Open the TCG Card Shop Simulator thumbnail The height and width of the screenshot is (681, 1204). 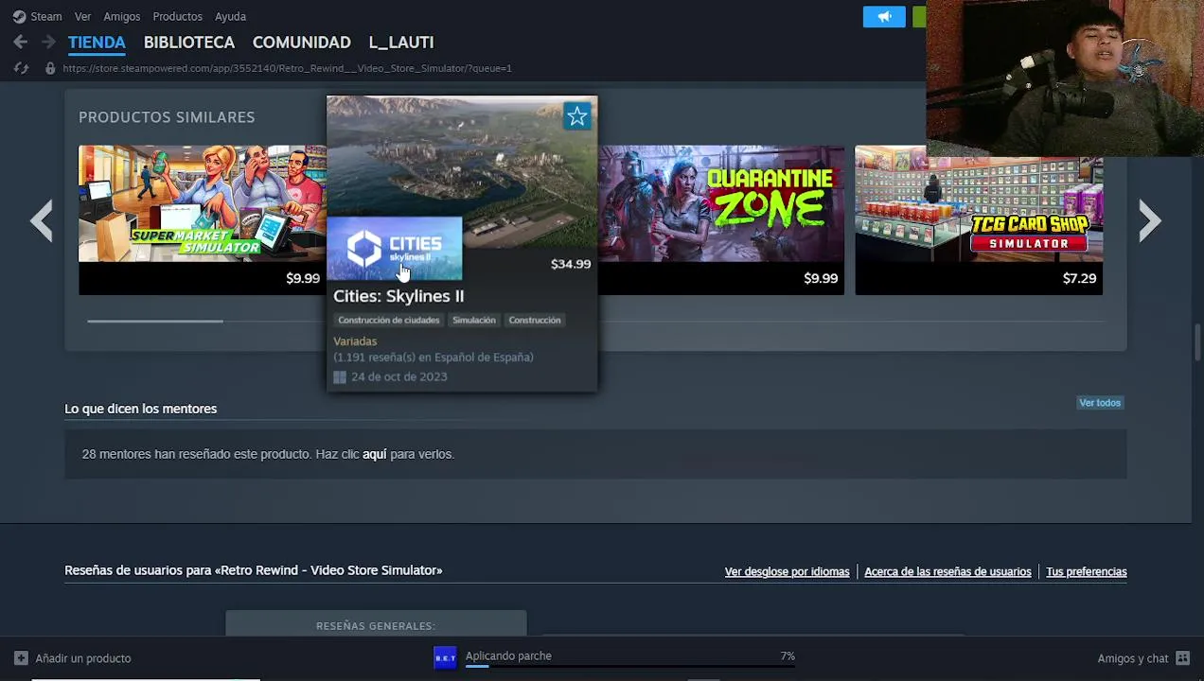[979, 203]
